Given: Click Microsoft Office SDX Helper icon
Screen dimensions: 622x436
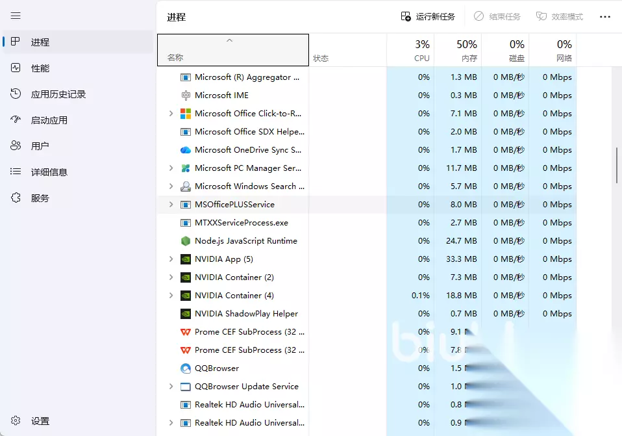Looking at the screenshot, I should pos(185,132).
